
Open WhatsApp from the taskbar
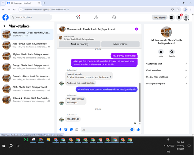tap(26, 139)
